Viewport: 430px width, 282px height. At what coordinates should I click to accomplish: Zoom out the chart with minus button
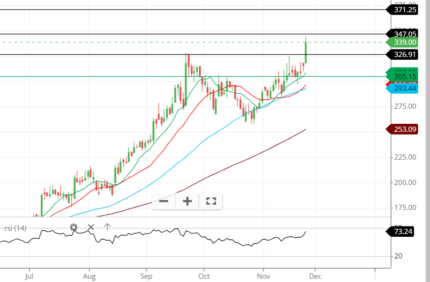(x=164, y=201)
